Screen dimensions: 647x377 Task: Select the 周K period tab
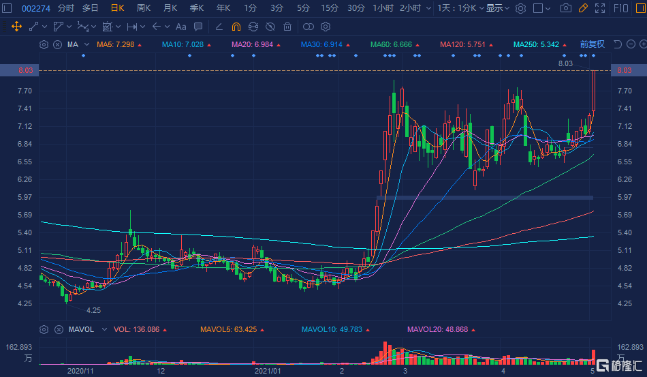[x=144, y=8]
